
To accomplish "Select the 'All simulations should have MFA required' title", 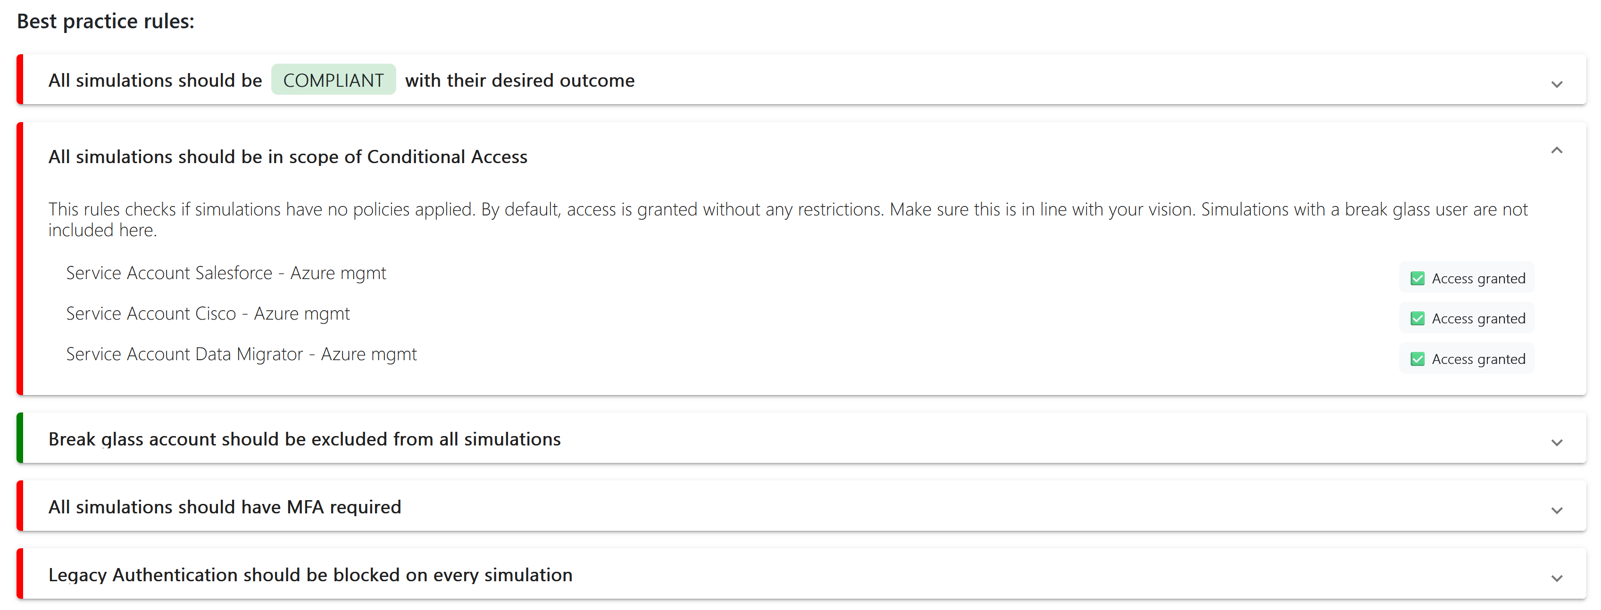I will tap(225, 507).
